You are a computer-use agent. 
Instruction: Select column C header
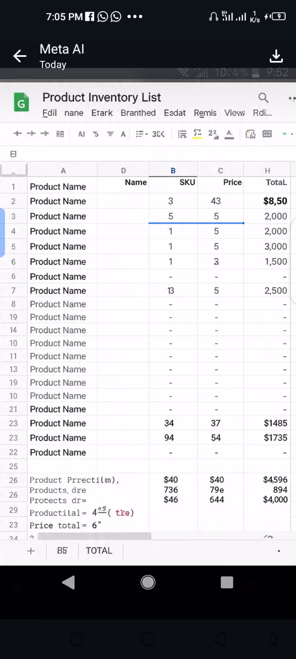220,170
